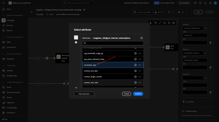The height and width of the screenshot is (122, 219).
Task: Open the Tech Insiders sandbox selector
Action: (x=164, y=3)
